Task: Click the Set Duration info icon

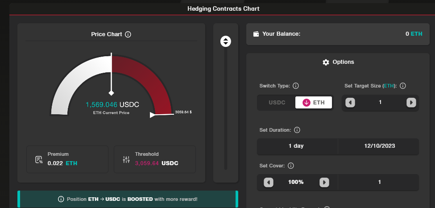Action: pyautogui.click(x=297, y=130)
